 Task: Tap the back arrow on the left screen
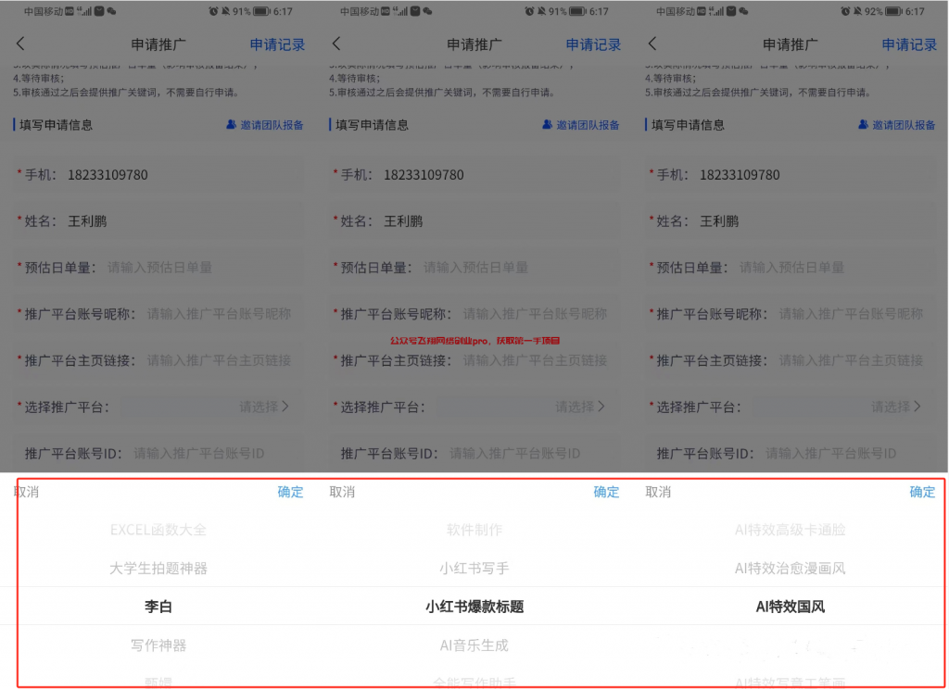tap(20, 43)
